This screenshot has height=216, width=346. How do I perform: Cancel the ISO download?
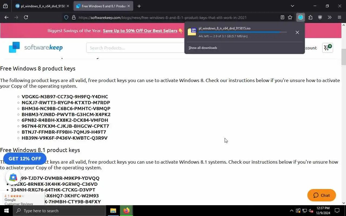(x=297, y=32)
